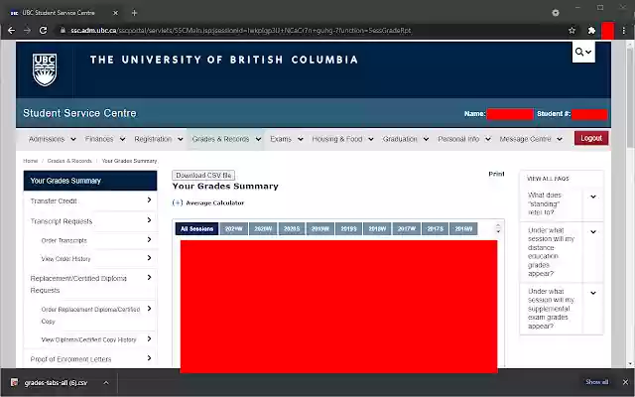Switch to the 2020S session tab
The height and width of the screenshot is (397, 635).
(x=292, y=229)
